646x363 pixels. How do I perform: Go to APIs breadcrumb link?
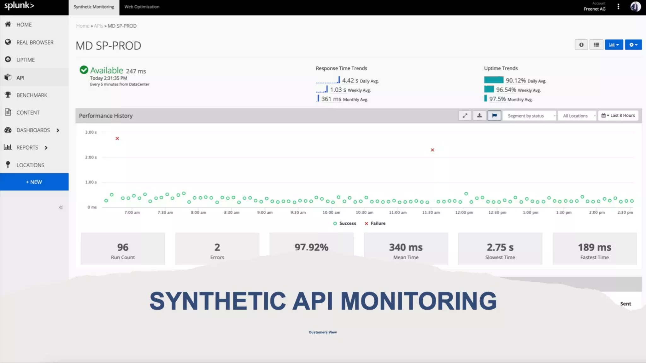click(98, 26)
